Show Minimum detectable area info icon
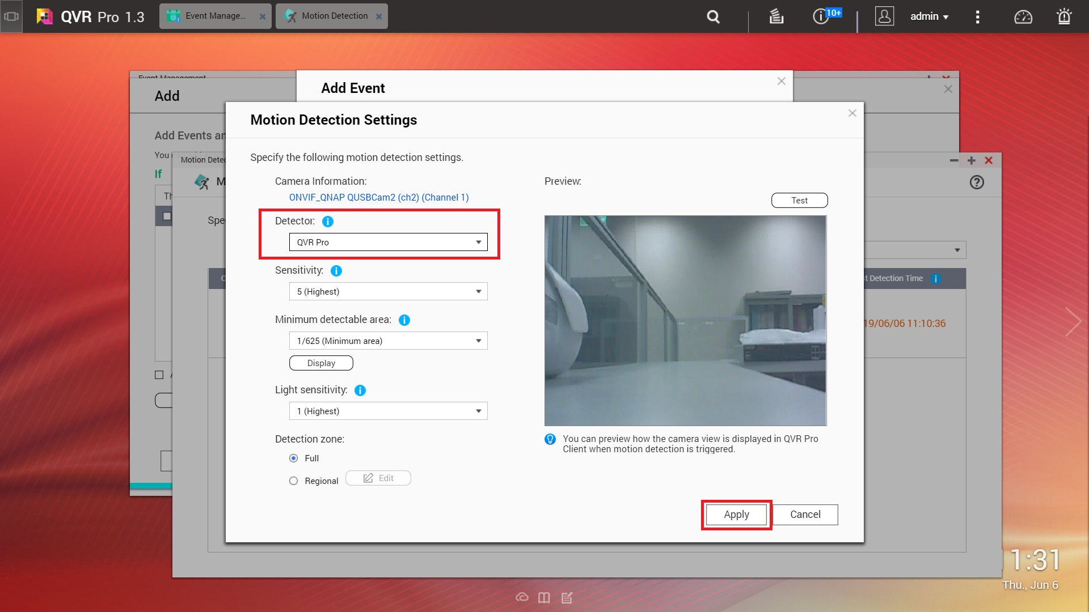Viewport: 1089px width, 612px height. coord(404,320)
